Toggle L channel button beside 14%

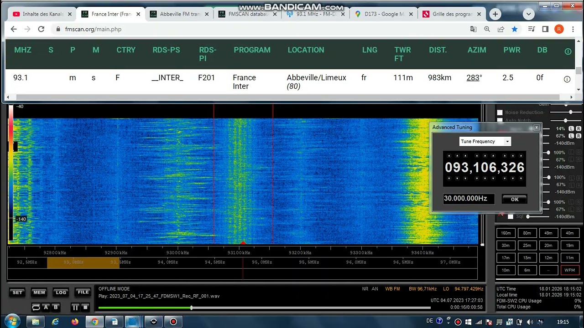(572, 129)
